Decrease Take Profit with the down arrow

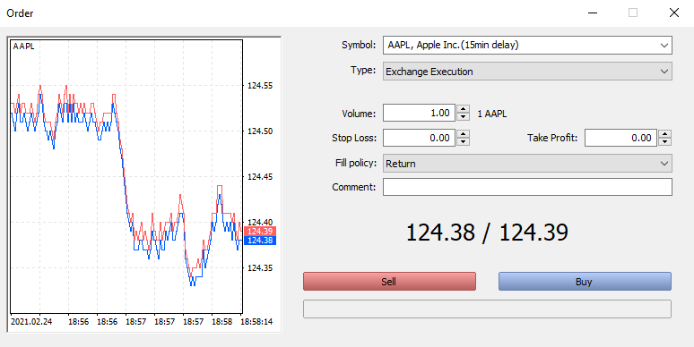(x=664, y=141)
